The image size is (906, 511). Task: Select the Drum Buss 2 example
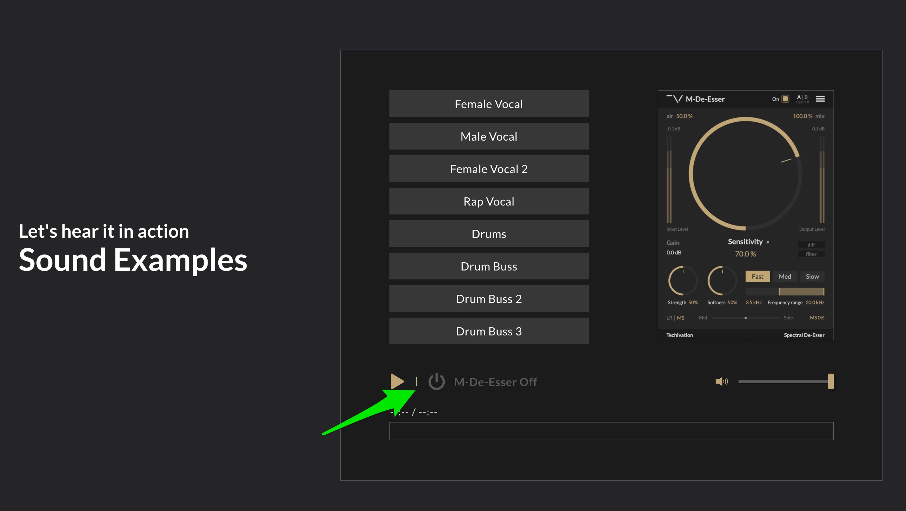point(489,299)
